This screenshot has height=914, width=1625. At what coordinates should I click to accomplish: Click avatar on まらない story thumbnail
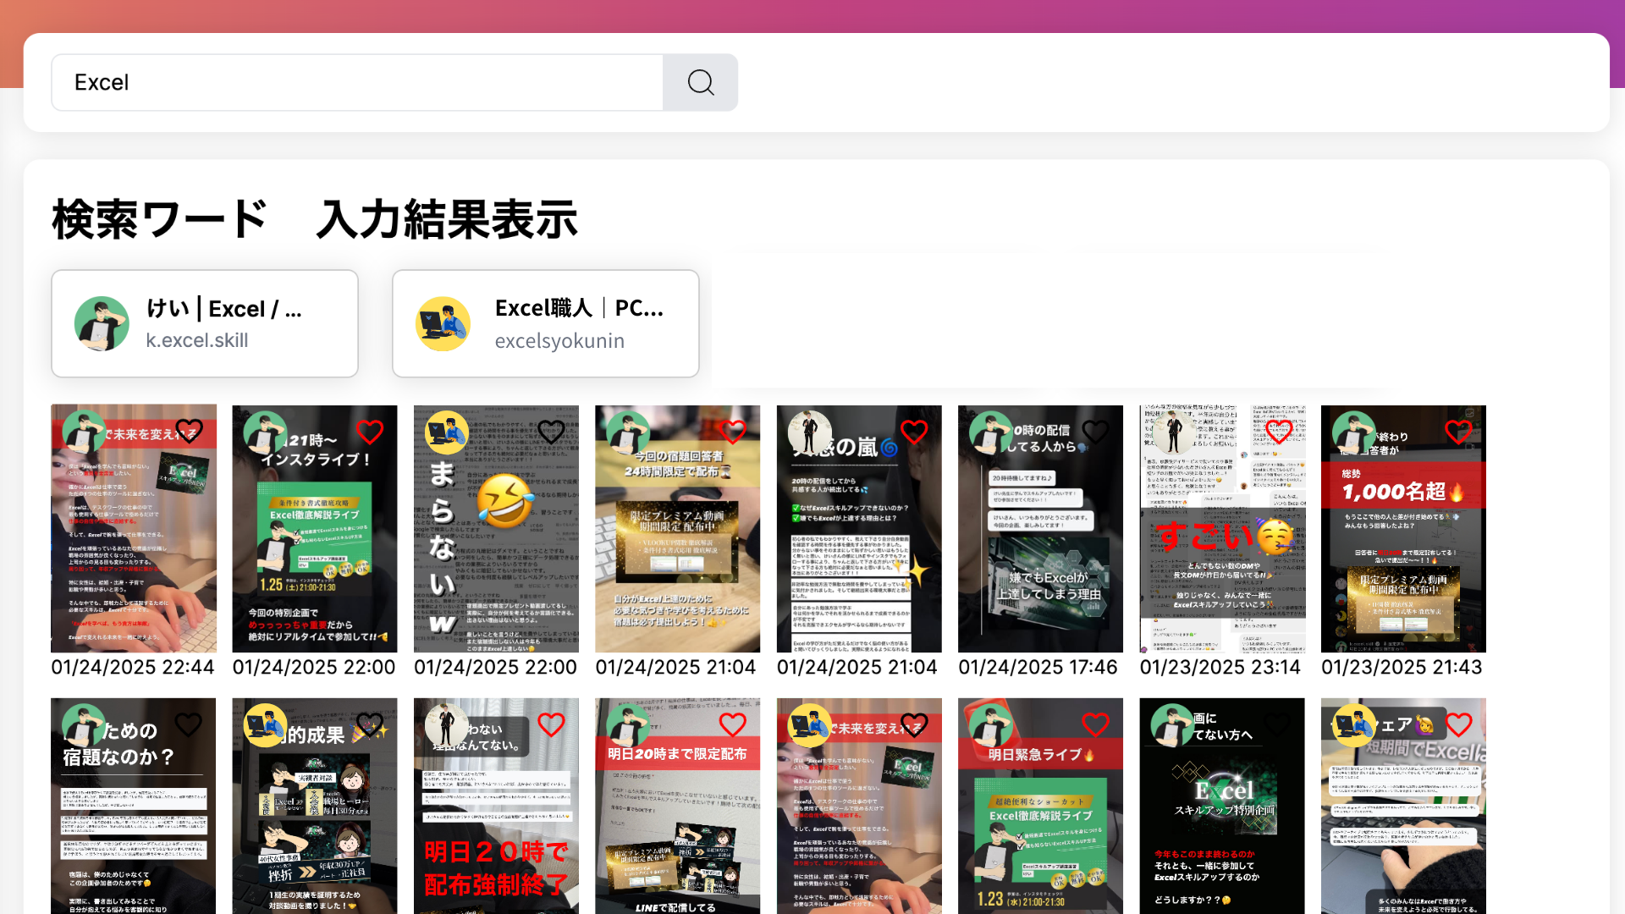point(447,432)
